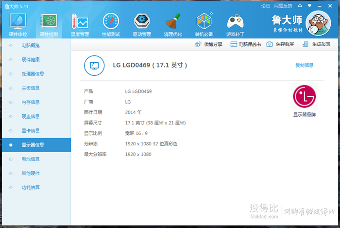
Task: Select 显卡信息 in sidebar
Action: click(36, 131)
